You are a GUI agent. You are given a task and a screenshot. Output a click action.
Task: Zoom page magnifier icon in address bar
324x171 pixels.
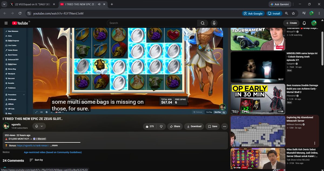point(287,13)
